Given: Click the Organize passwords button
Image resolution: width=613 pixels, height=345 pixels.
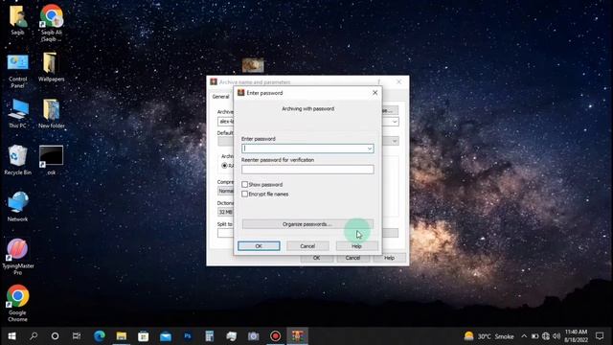Looking at the screenshot, I should click(307, 224).
